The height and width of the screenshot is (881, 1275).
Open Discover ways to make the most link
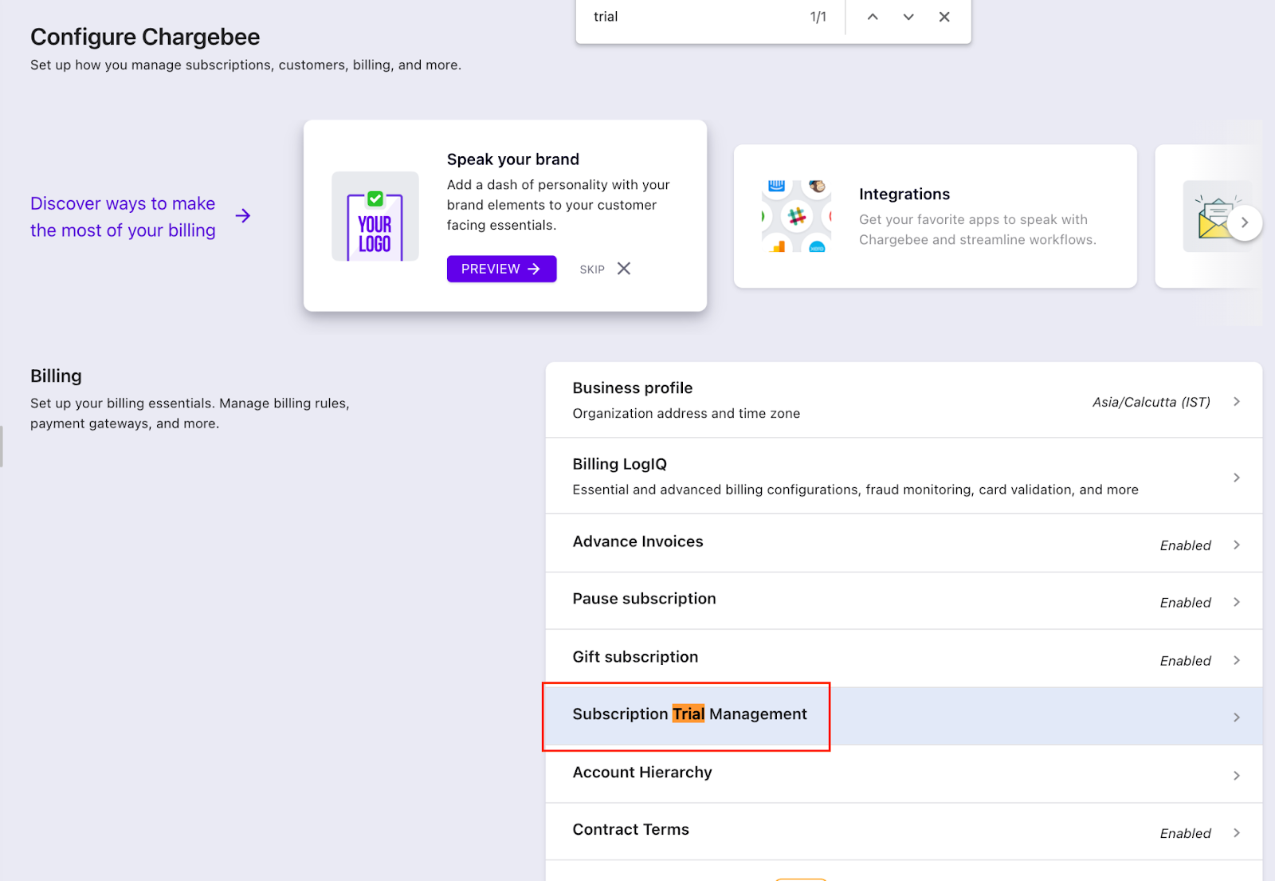coord(123,217)
